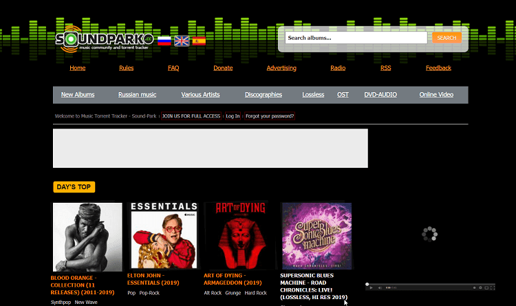The image size is (516, 306).
Task: Select the OST category
Action: click(343, 95)
